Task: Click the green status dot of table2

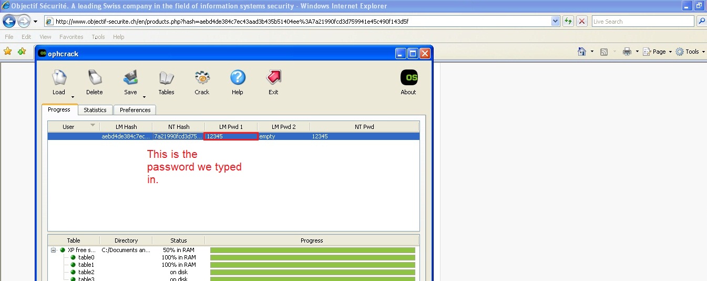Action: [x=73, y=272]
